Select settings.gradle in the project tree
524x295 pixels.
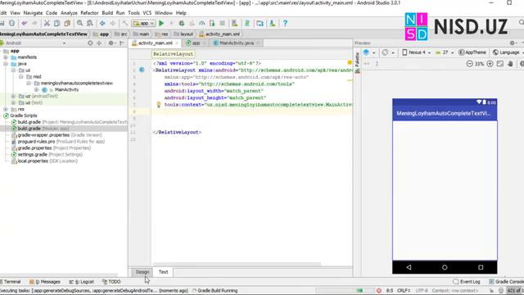(x=47, y=155)
